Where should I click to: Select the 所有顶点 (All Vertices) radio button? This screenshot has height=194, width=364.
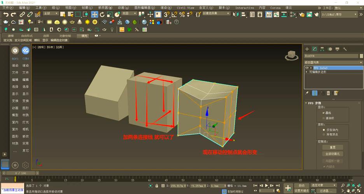click(324, 135)
